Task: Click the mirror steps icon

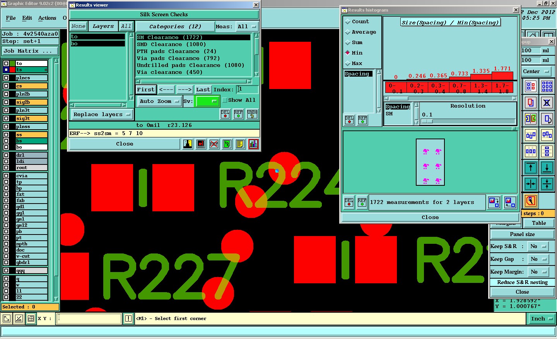Action: tap(531, 119)
